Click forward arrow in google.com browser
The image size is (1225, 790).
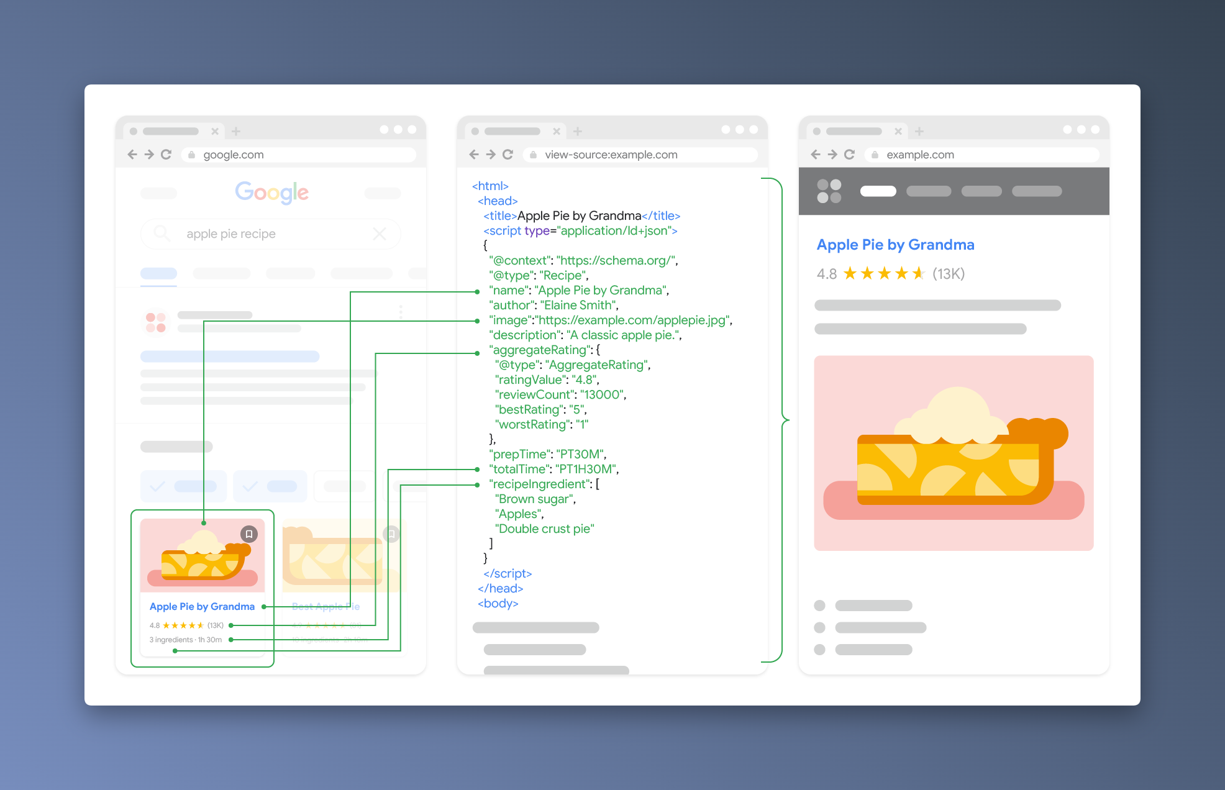pyautogui.click(x=149, y=155)
